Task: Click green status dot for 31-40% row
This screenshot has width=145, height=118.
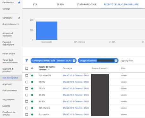Action: (x=32, y=95)
